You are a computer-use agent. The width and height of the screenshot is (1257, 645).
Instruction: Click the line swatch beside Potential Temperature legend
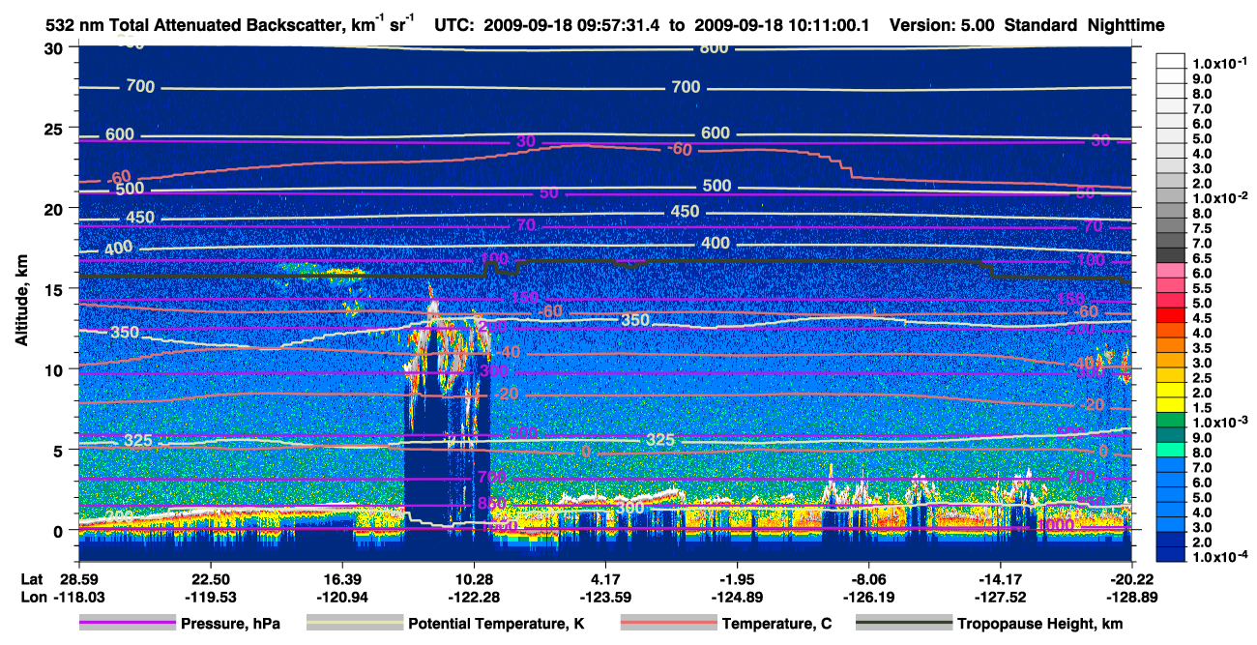pos(354,624)
